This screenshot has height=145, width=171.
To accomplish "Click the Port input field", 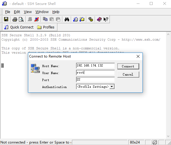I will tap(95, 80).
